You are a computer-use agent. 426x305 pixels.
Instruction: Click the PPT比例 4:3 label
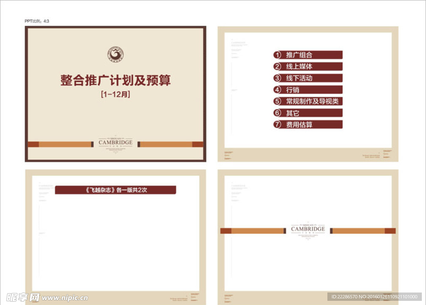[x=37, y=21]
